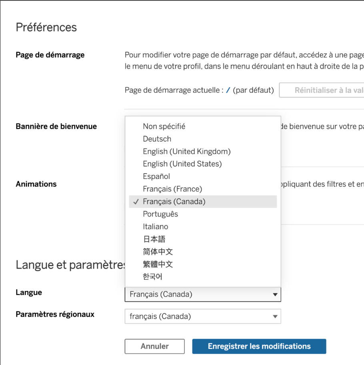Select English (United Kingdom) option

pos(186,152)
